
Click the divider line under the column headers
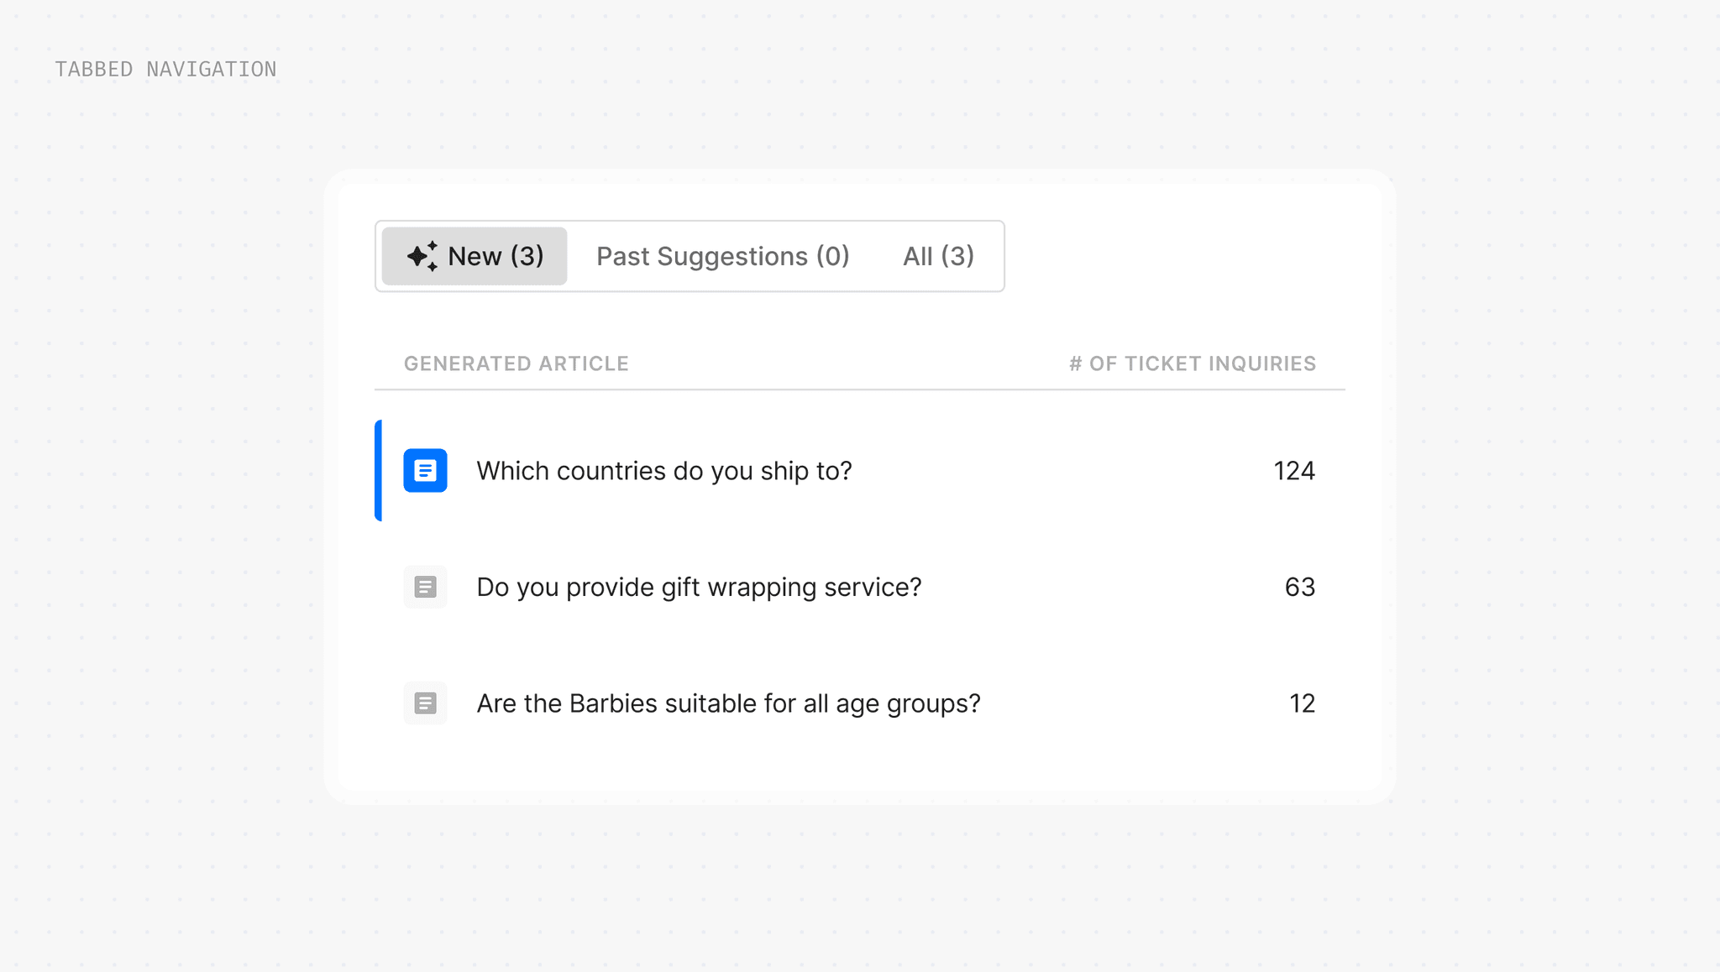(x=859, y=389)
